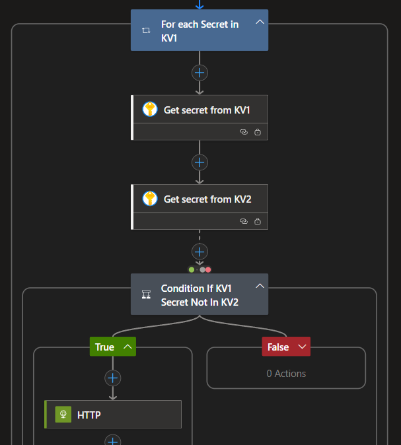Add action above HTTP in True branch

point(113,378)
